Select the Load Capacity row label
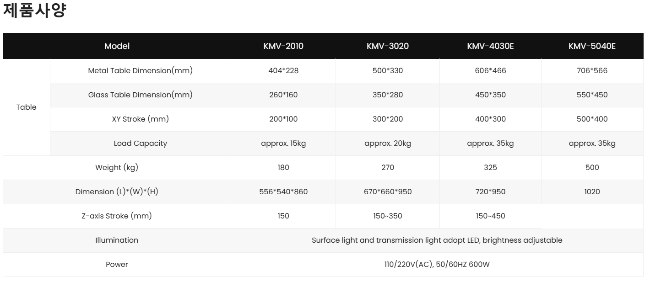 pos(140,144)
